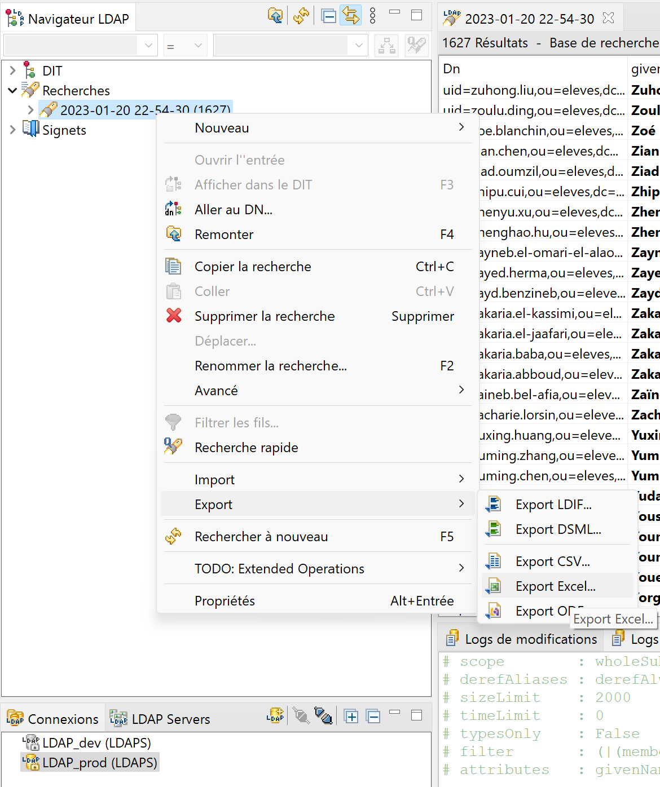
Task: Click the red X Supprimer la recherche entry
Action: pos(265,316)
